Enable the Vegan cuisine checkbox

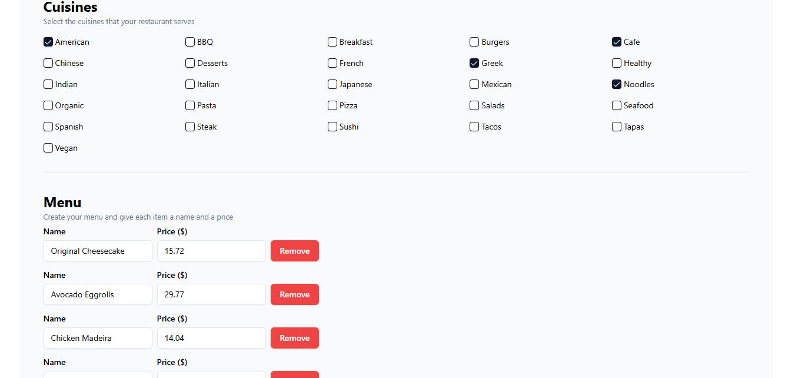pos(48,148)
